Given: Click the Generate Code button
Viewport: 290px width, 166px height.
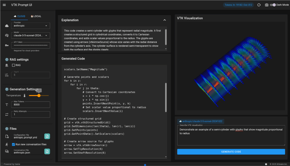Looking at the screenshot, I should pos(231,152).
